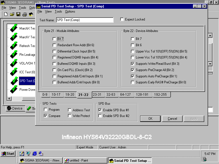Image resolution: width=219 pixels, height=164 pixels.
Task: Click the Open folder toolbar icon
Action: click(12, 14)
